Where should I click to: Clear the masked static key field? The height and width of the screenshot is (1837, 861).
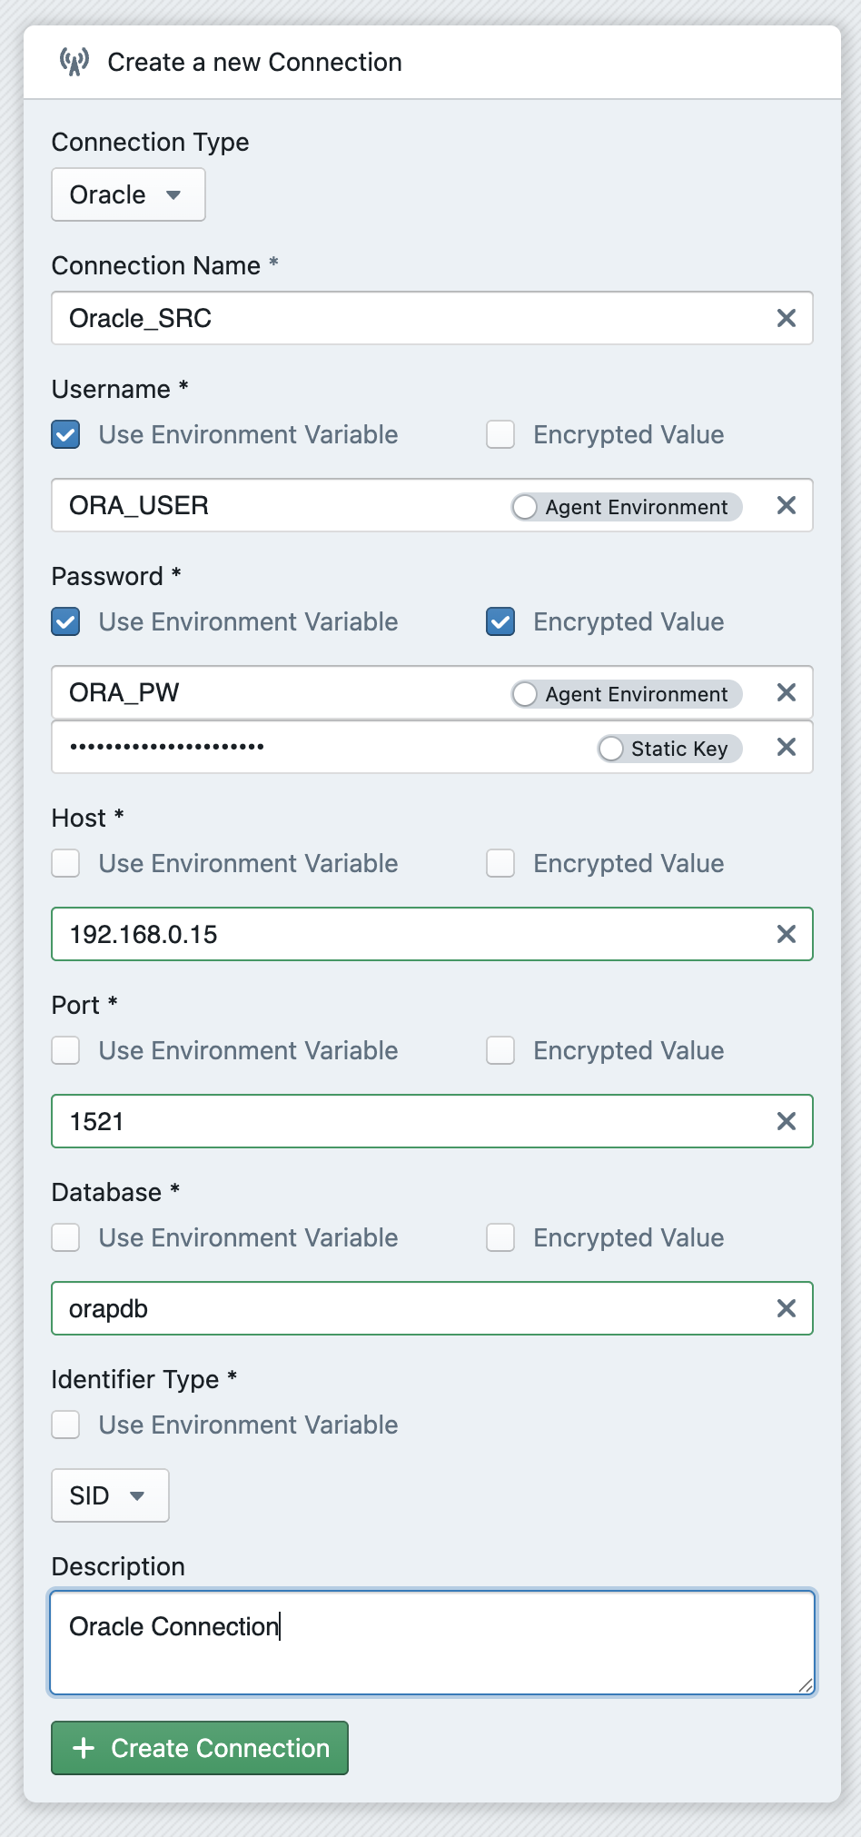click(x=786, y=747)
